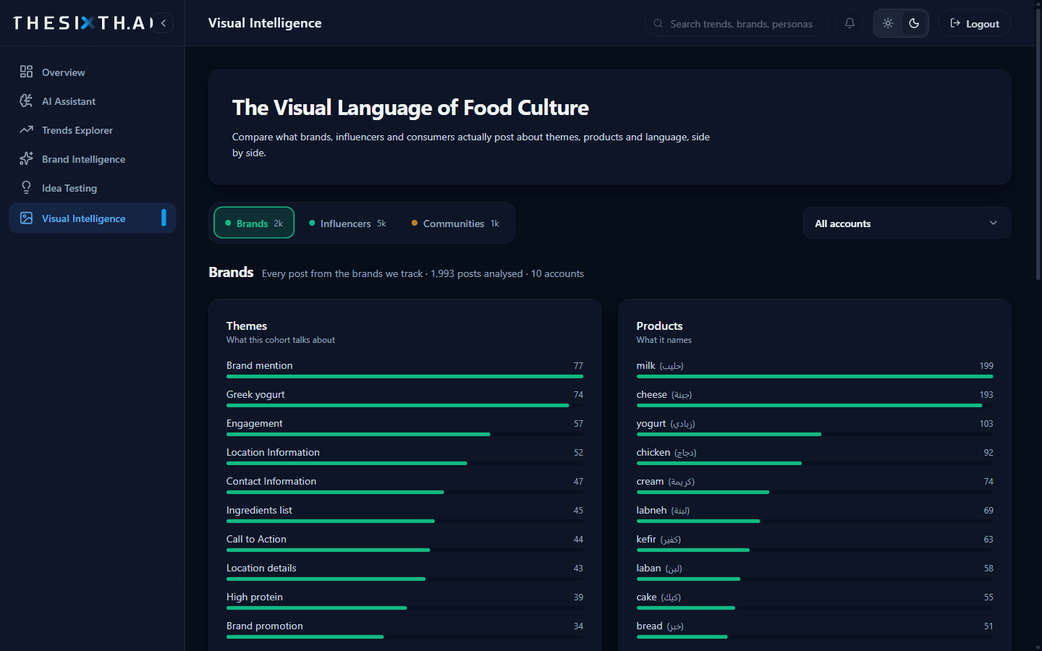1042x651 pixels.
Task: Click the Ingredients list theme label
Action: [259, 510]
